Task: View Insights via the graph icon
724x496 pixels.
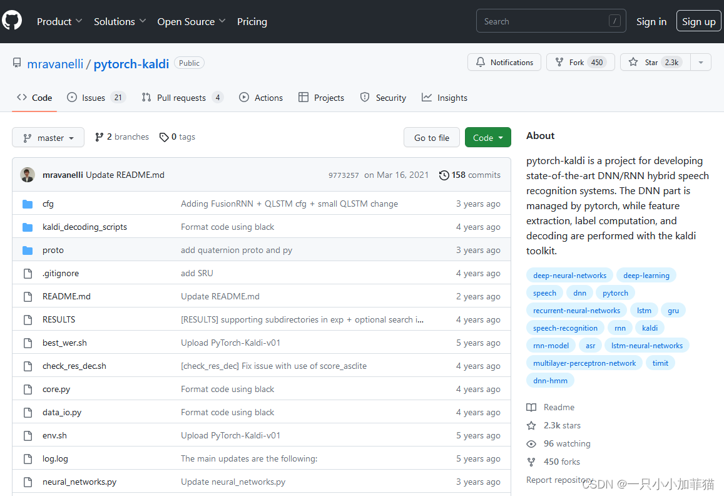Action: (428, 97)
